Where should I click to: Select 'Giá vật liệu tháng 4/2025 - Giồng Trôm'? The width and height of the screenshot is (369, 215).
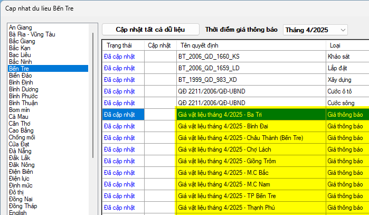[x=251, y=161]
